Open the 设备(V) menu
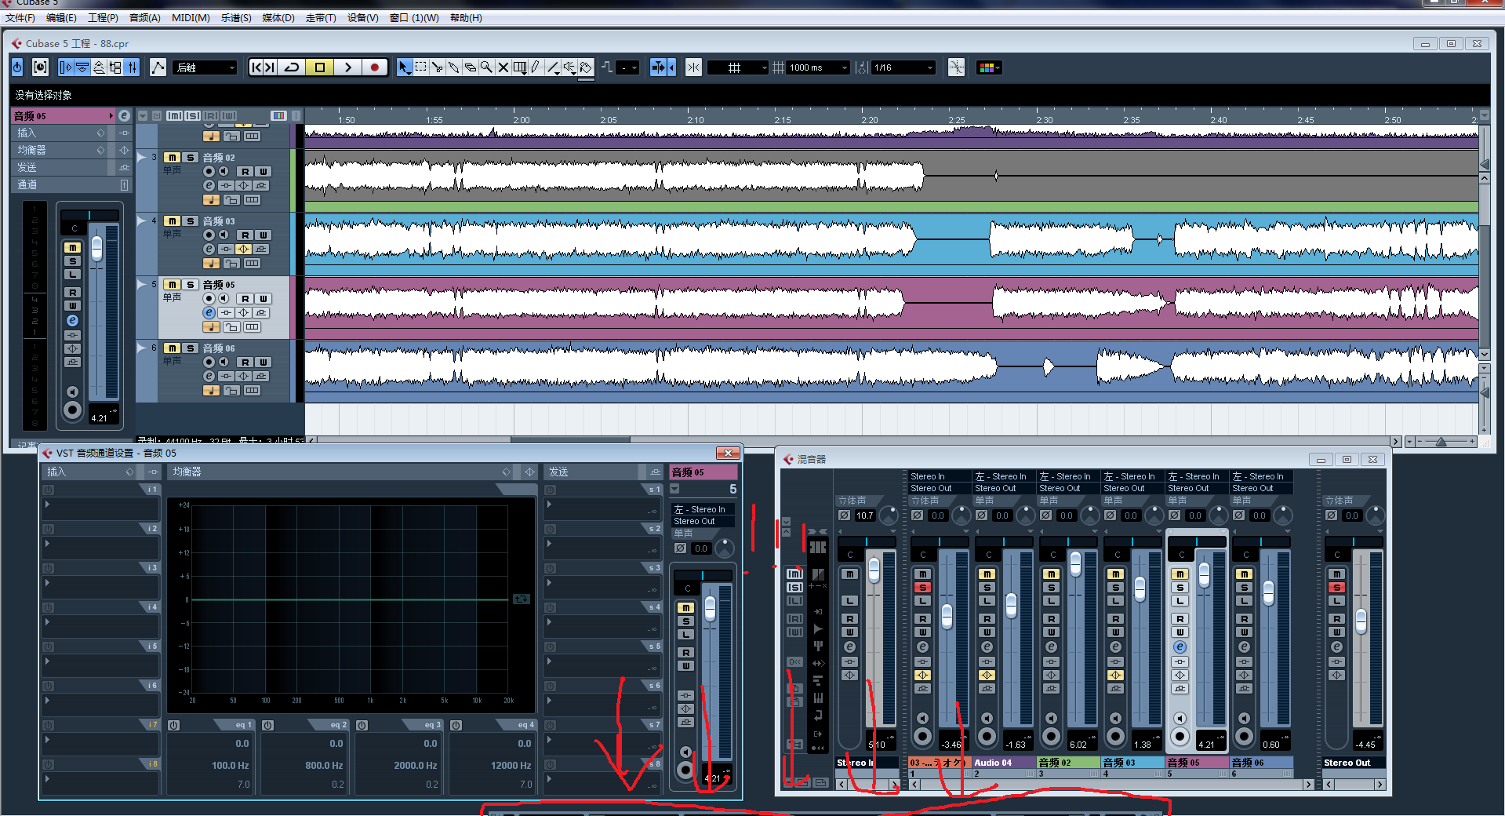 (362, 18)
